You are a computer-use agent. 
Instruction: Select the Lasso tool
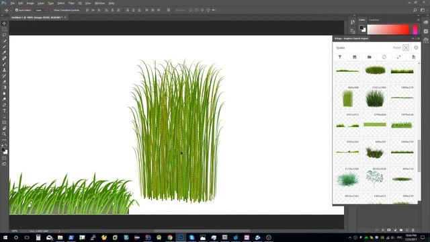[4, 35]
